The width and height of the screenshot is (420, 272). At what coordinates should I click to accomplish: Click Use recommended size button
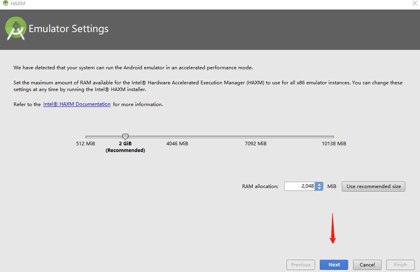click(373, 186)
